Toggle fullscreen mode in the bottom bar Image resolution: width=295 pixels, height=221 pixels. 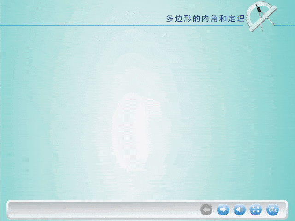[x=255, y=210]
